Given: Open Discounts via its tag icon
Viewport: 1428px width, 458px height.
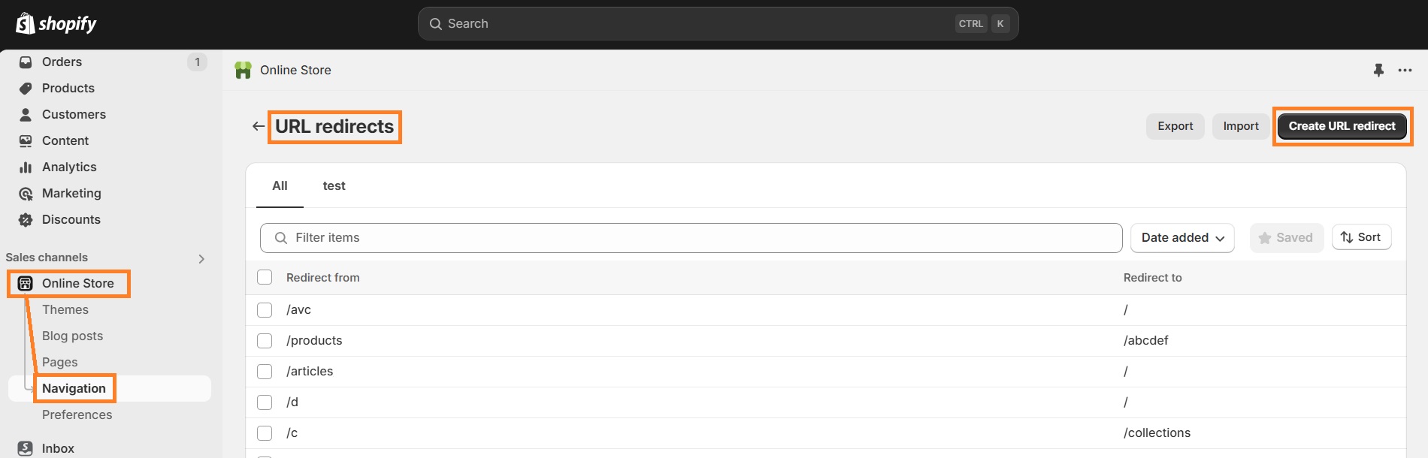Looking at the screenshot, I should click(x=25, y=219).
